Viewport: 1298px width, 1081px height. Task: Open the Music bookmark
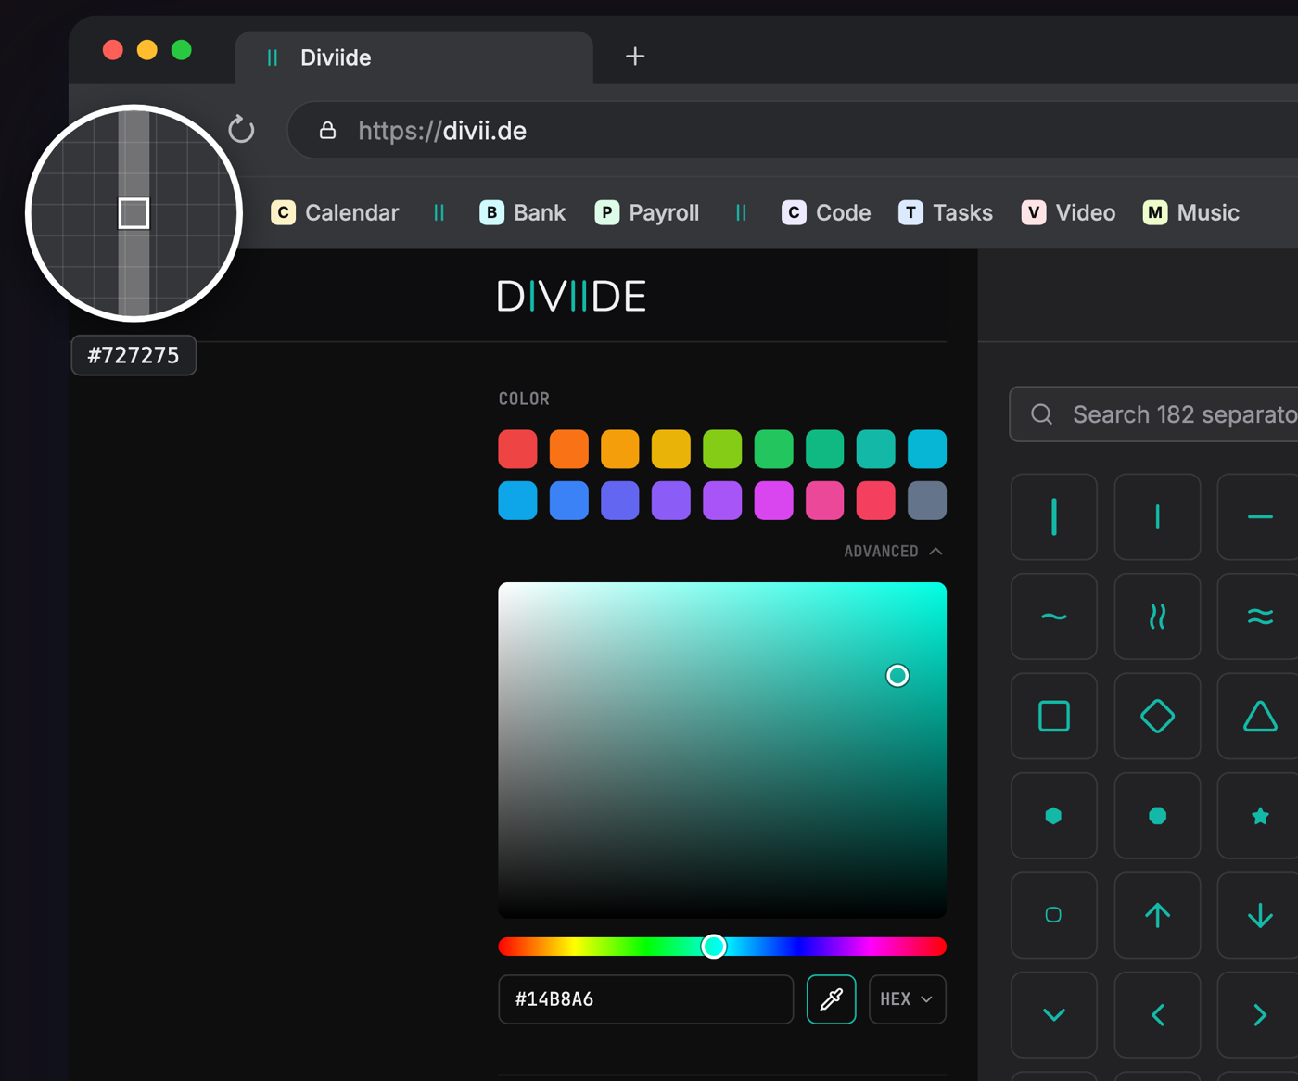tap(1190, 213)
